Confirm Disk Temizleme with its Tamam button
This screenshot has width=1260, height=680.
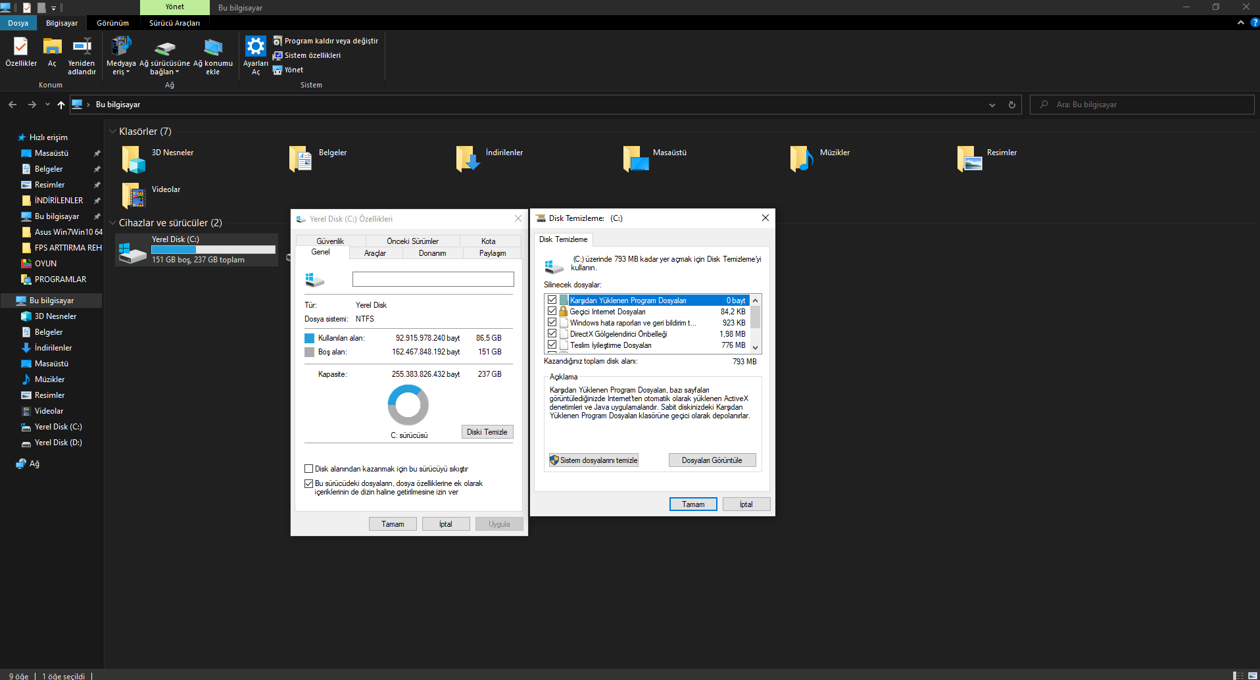point(693,504)
